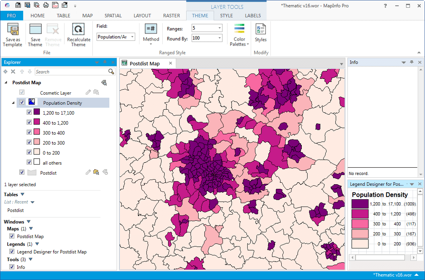Open the PRO backstage button
The height and width of the screenshot is (280, 425).
(x=11, y=16)
